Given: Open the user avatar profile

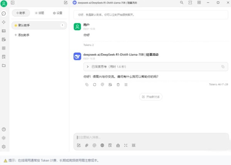Looking at the screenshot, I should pos(4,3).
